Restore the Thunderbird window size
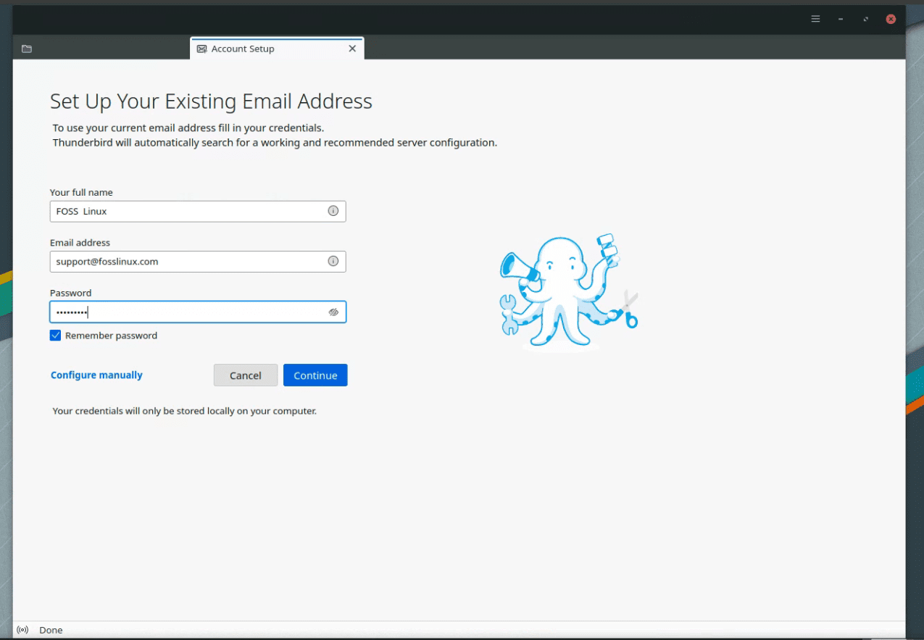This screenshot has width=924, height=640. [866, 19]
